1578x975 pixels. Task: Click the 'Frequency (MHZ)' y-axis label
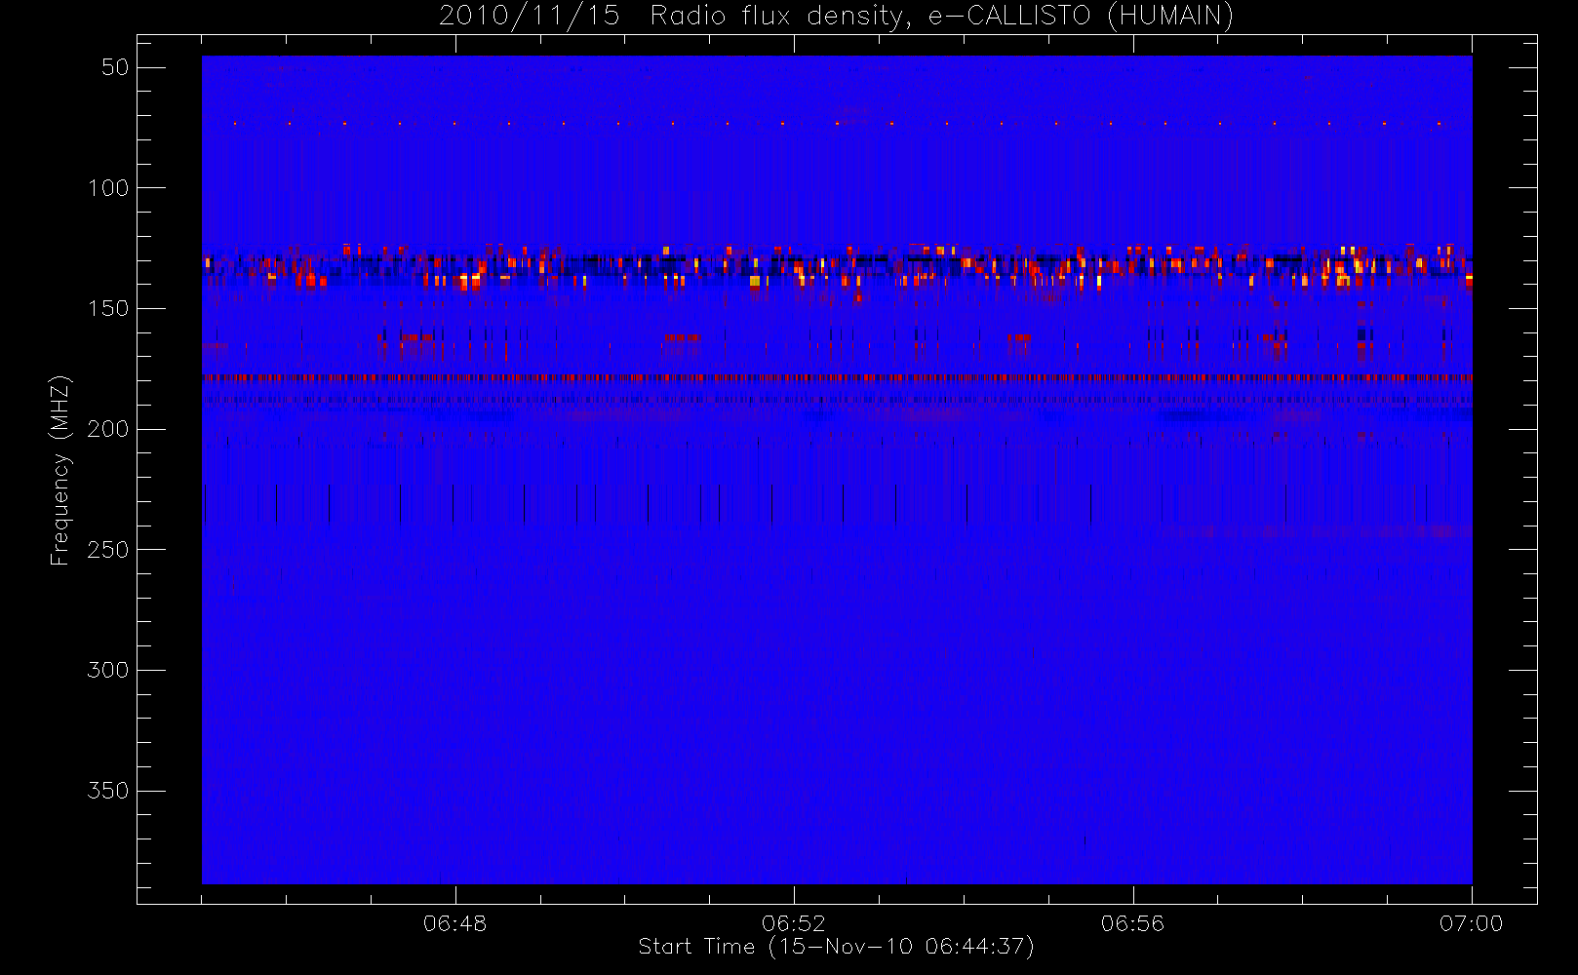tap(60, 470)
